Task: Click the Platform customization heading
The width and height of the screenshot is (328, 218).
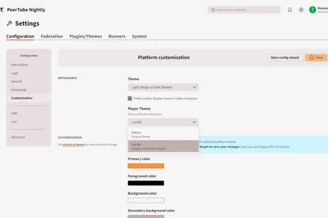Action: pos(164,57)
